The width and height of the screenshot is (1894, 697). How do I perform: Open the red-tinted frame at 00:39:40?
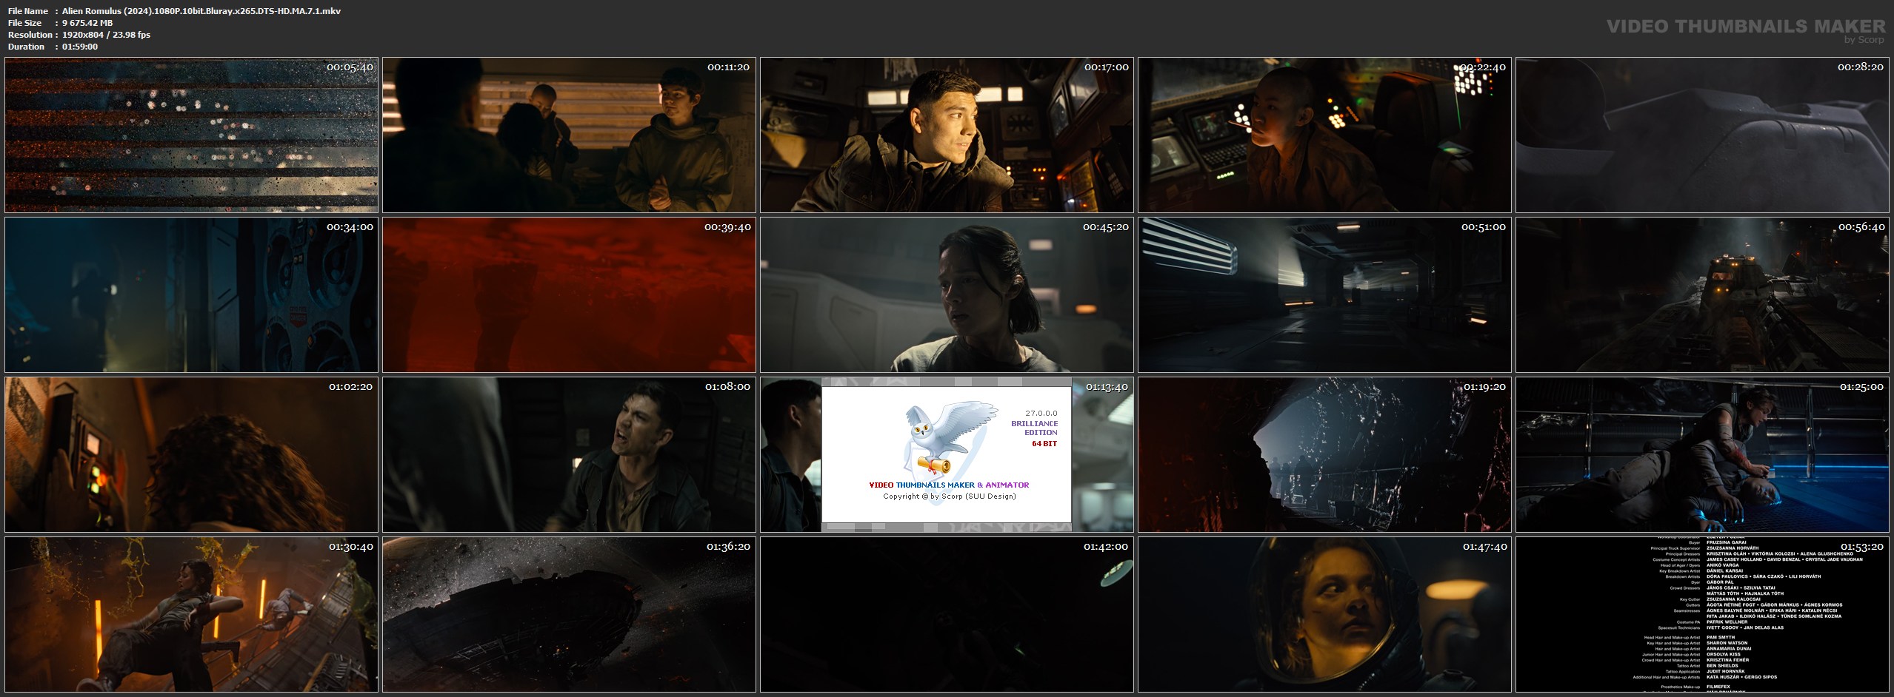pyautogui.click(x=569, y=294)
